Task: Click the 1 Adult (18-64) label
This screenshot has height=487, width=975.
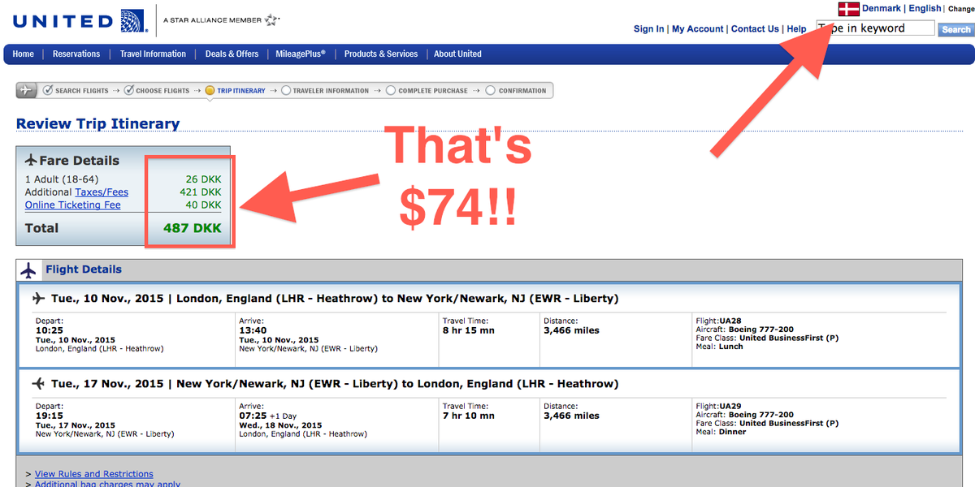Action: pos(62,179)
